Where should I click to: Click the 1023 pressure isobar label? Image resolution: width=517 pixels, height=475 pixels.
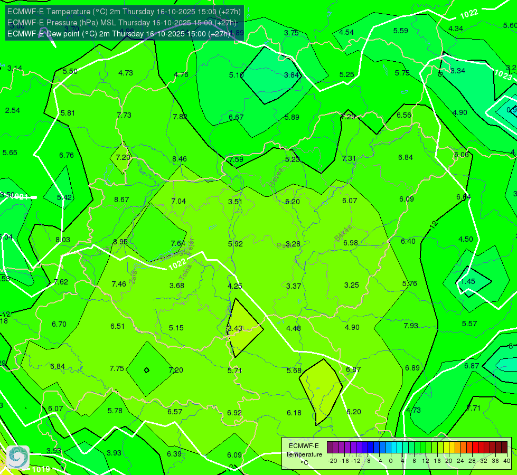(x=503, y=75)
